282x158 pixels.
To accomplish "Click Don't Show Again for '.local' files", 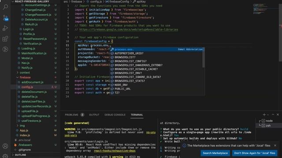I will pyautogui.click(x=255, y=153).
